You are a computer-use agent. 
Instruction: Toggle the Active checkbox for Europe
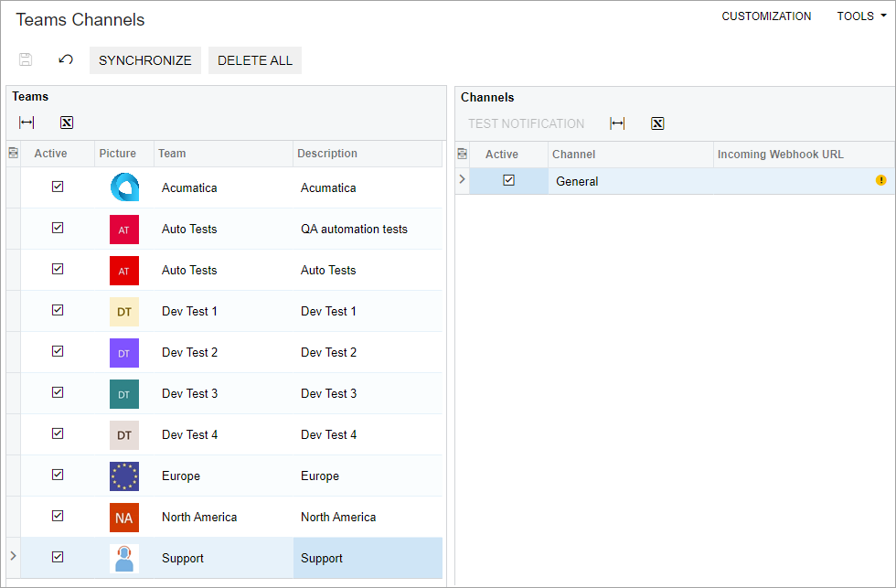58,475
